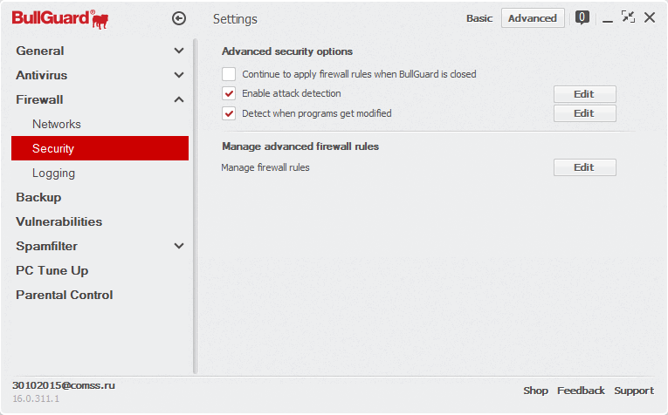Click version number 16.0.311.1

point(36,398)
